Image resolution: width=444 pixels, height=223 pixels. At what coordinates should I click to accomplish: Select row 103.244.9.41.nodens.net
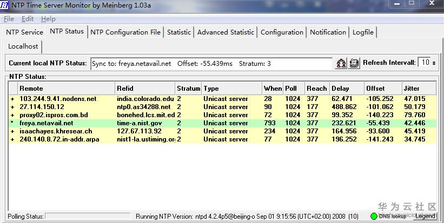click(x=223, y=99)
